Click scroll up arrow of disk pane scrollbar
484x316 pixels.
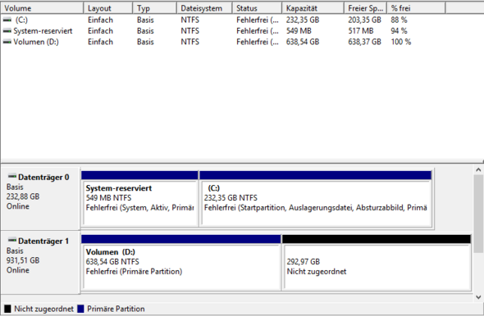(478, 169)
